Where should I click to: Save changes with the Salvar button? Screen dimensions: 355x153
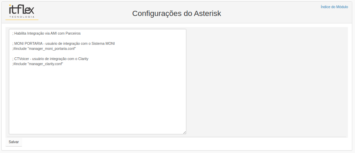(x=14, y=142)
